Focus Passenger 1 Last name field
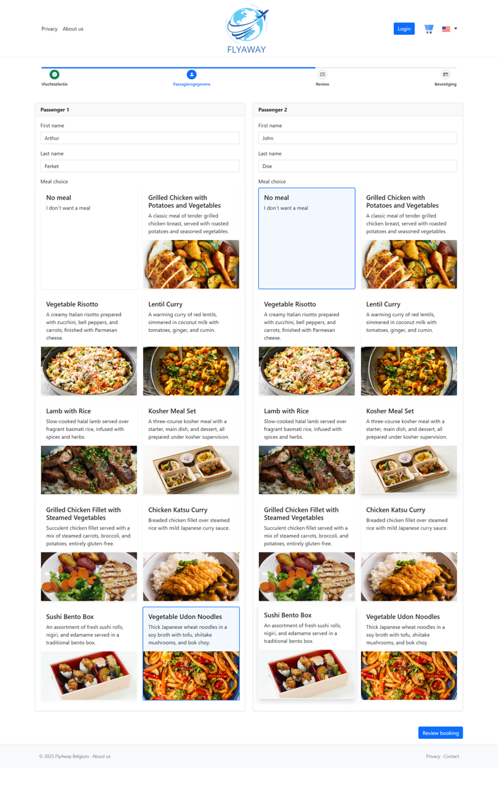The height and width of the screenshot is (787, 498). (x=140, y=166)
